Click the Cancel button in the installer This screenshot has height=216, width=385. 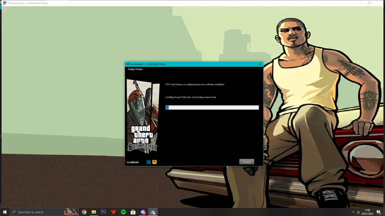[247, 162]
